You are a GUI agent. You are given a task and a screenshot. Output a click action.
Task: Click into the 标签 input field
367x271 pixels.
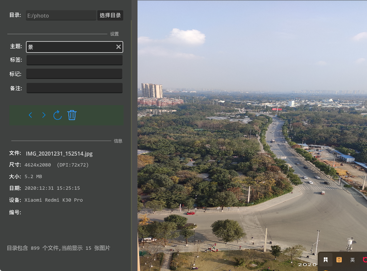click(x=74, y=60)
